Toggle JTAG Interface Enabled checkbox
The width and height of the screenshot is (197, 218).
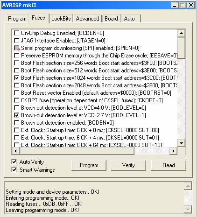[x=17, y=41]
